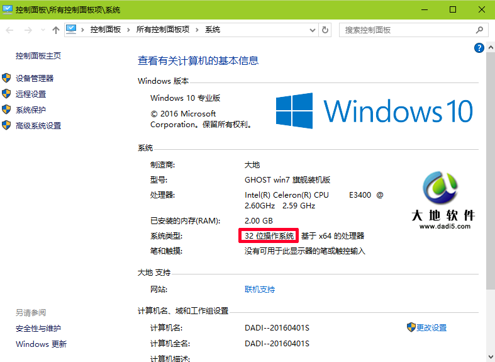Click the shield icon beside 系统保护

(6, 110)
